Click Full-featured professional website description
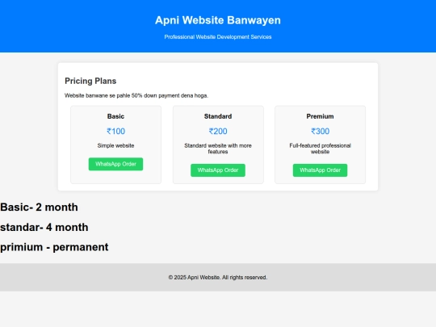Screen dimensions: 436x327 [x=320, y=149]
